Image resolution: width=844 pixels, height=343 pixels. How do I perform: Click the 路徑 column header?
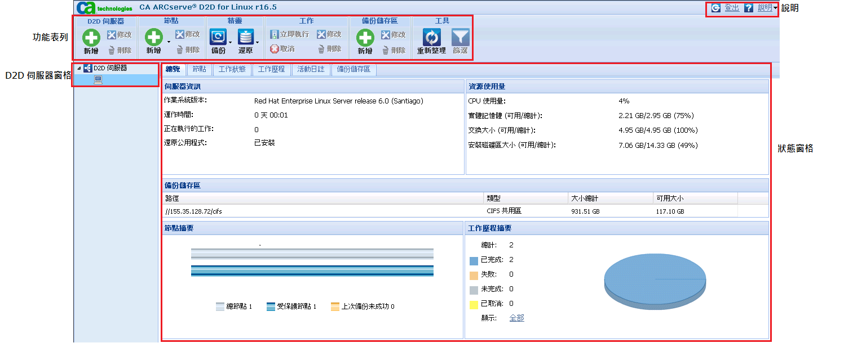coord(322,198)
